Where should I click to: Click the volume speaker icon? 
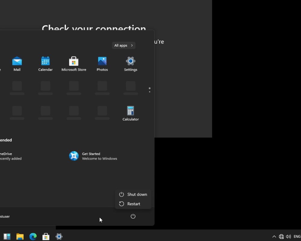tap(288, 236)
